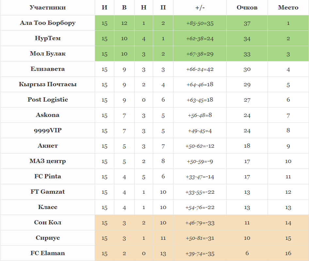Click the "Post Logistic" team name

click(48, 100)
